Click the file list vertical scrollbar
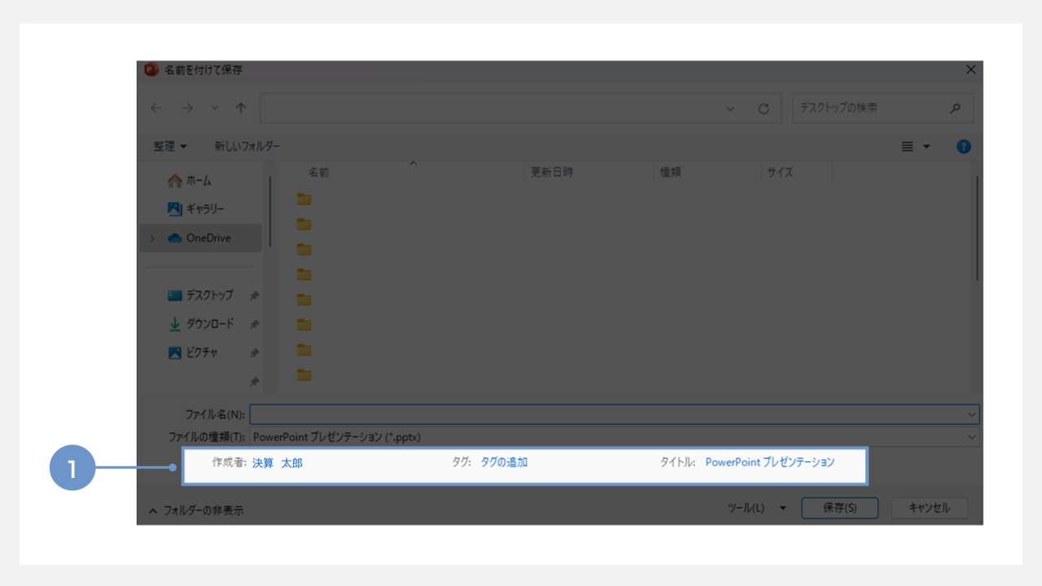 click(x=977, y=230)
